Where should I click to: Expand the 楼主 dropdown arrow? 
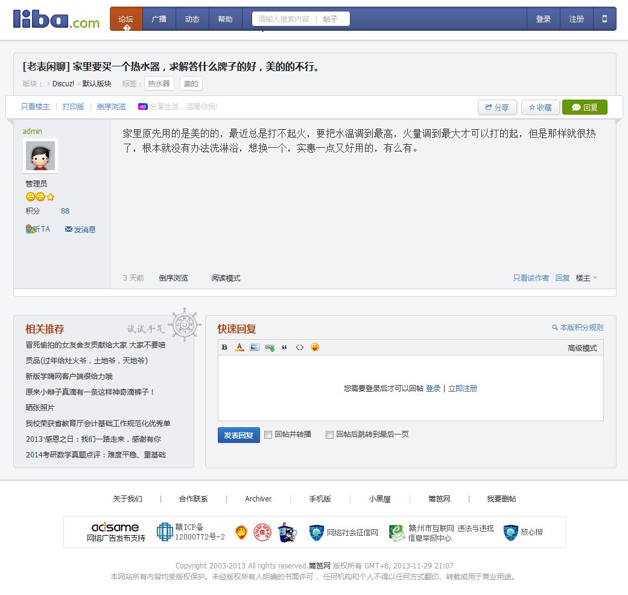tap(595, 278)
